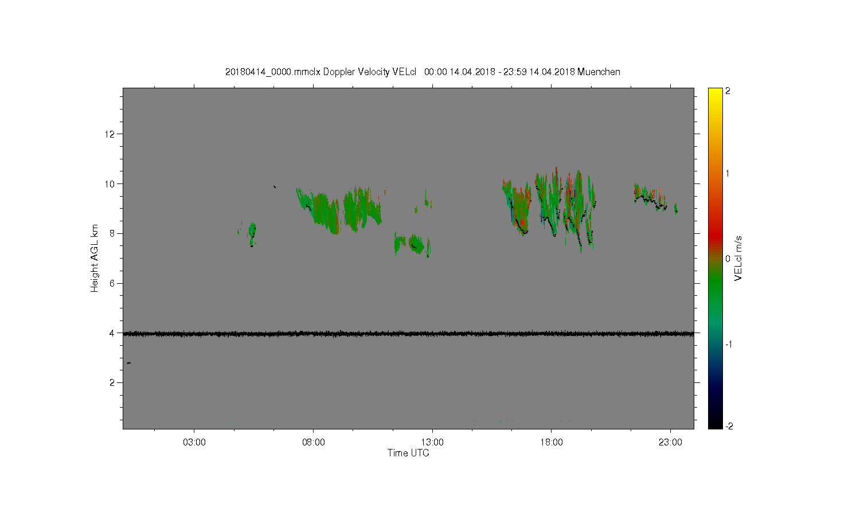Click the height axis tick label 10

(111, 184)
